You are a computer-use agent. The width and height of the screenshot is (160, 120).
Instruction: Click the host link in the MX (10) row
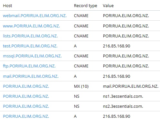26,86
